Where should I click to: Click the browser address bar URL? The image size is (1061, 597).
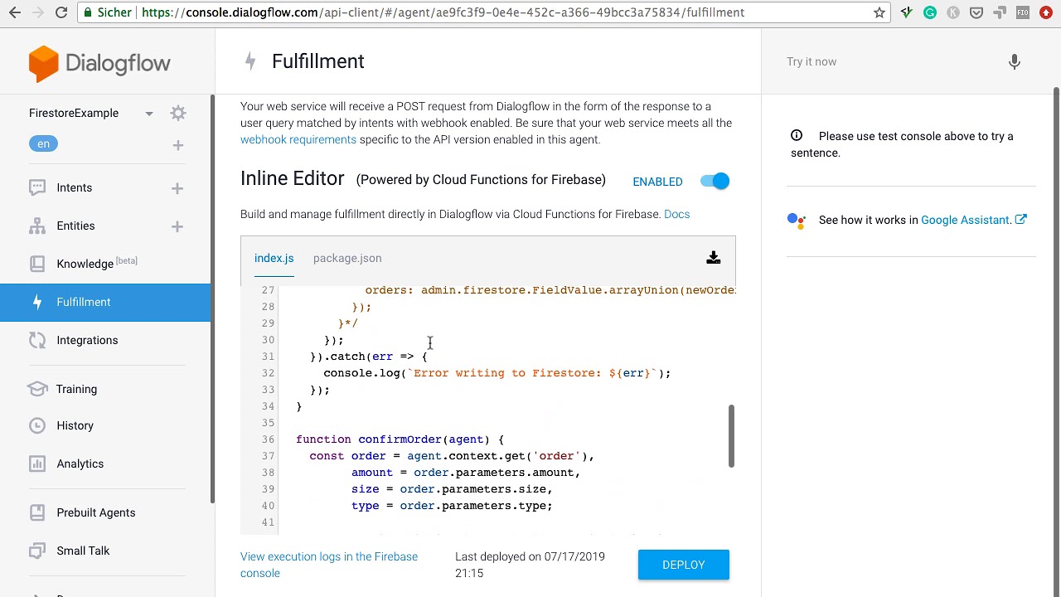pos(443,12)
